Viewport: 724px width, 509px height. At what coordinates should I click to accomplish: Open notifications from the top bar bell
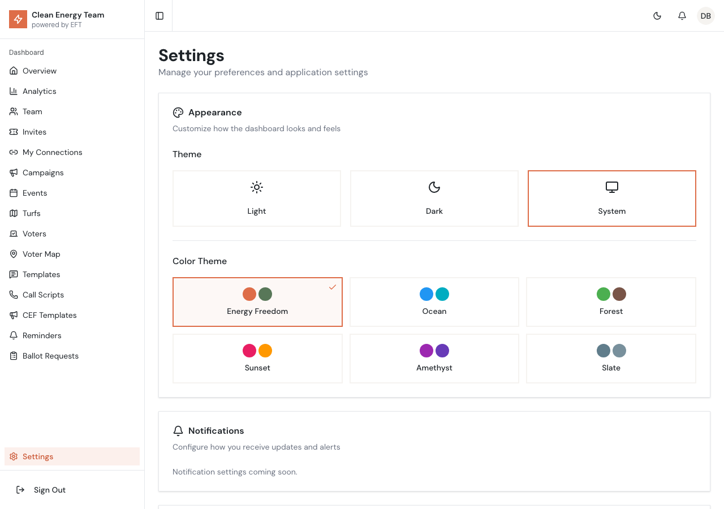coord(682,16)
